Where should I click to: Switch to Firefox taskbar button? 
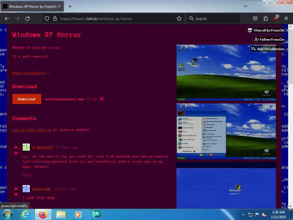pyautogui.click(x=43, y=215)
